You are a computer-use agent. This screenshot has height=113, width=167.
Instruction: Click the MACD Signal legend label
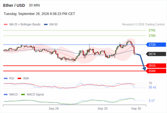point(35,95)
